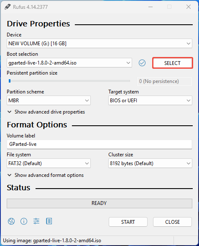Screen dimensions: 199x246
Task: Open the application settings sliders icon
Action: point(36,221)
